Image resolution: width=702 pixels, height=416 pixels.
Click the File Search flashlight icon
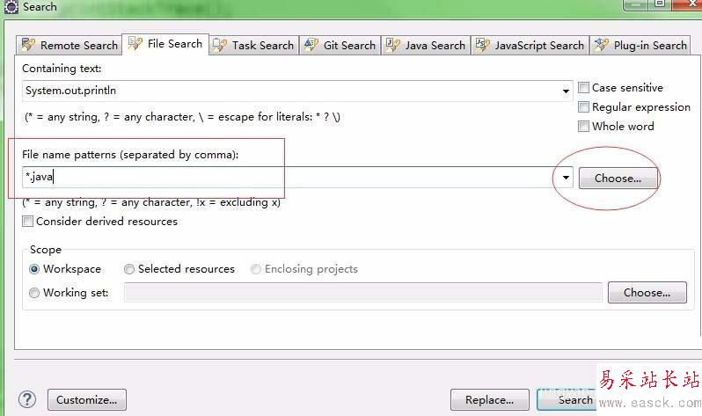pos(135,43)
